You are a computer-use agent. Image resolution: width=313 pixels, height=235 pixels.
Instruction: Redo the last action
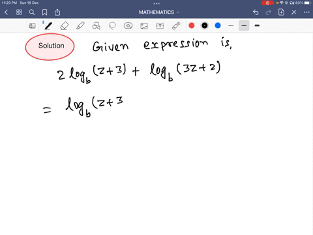[269, 12]
